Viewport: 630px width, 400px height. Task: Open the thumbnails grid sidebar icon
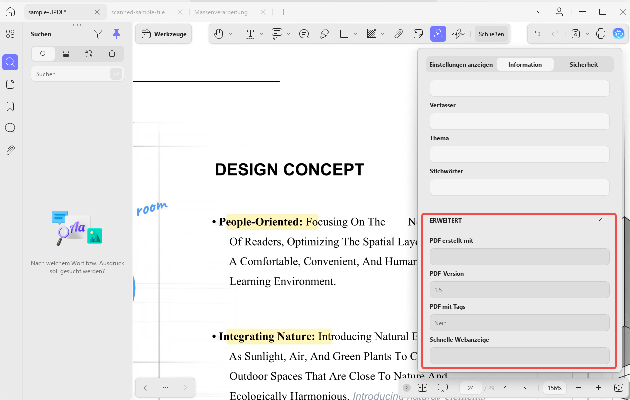(x=10, y=34)
